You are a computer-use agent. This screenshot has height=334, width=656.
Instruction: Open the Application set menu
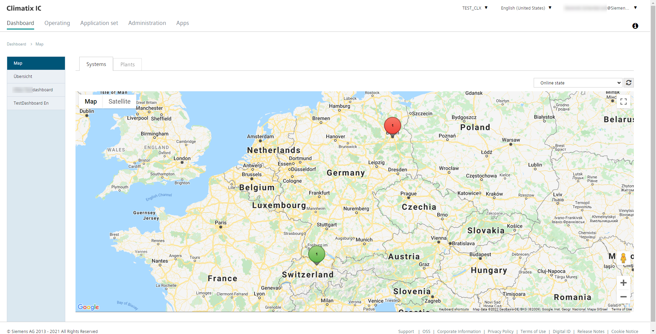[99, 23]
